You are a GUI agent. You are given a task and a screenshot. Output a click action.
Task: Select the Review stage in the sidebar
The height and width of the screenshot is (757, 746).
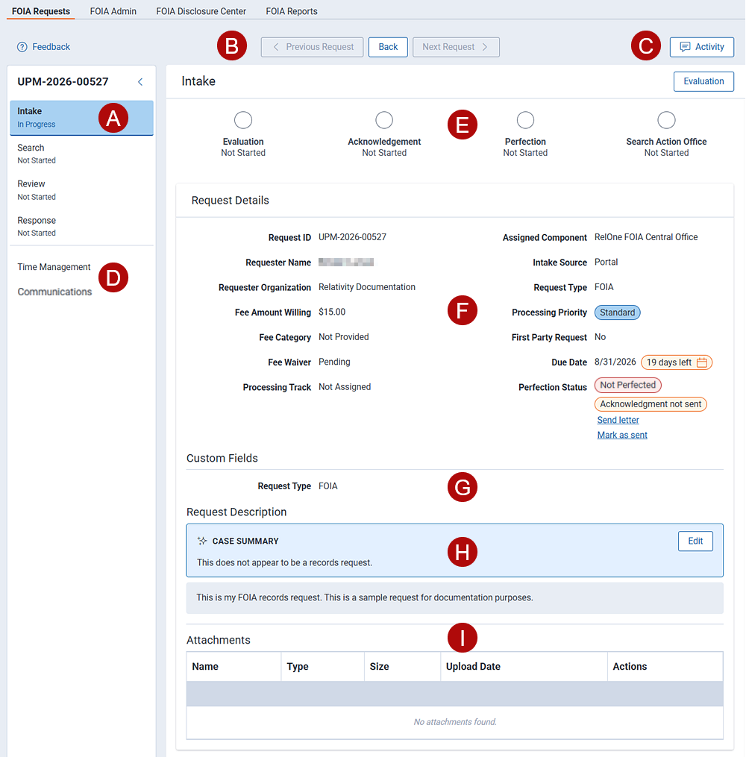(81, 190)
